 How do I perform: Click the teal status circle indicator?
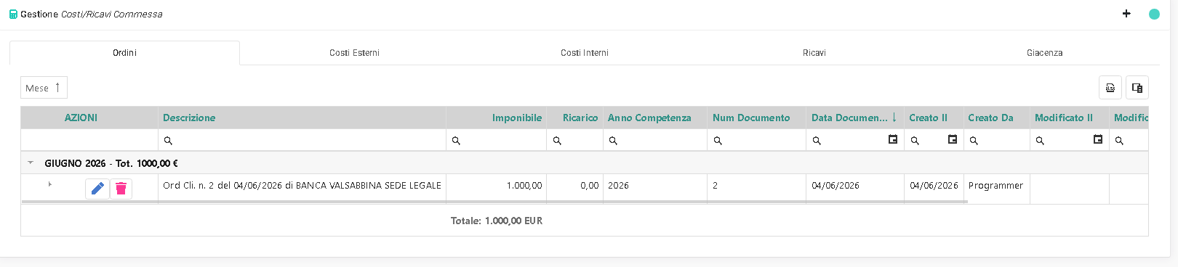1154,14
